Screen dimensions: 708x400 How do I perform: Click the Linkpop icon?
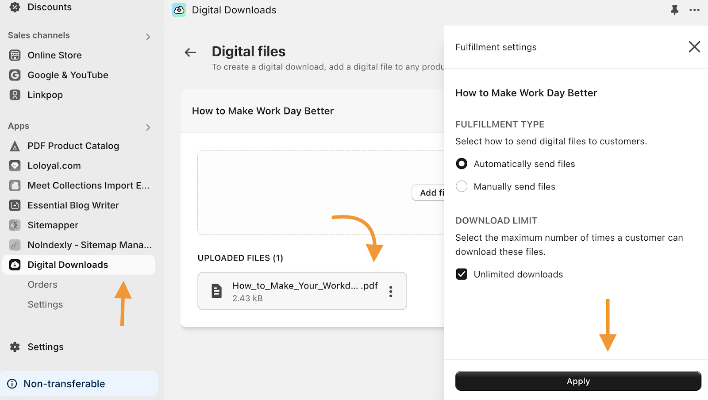(x=15, y=95)
